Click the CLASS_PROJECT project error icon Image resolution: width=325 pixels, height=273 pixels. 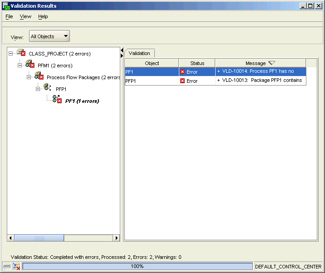[x=21, y=53]
